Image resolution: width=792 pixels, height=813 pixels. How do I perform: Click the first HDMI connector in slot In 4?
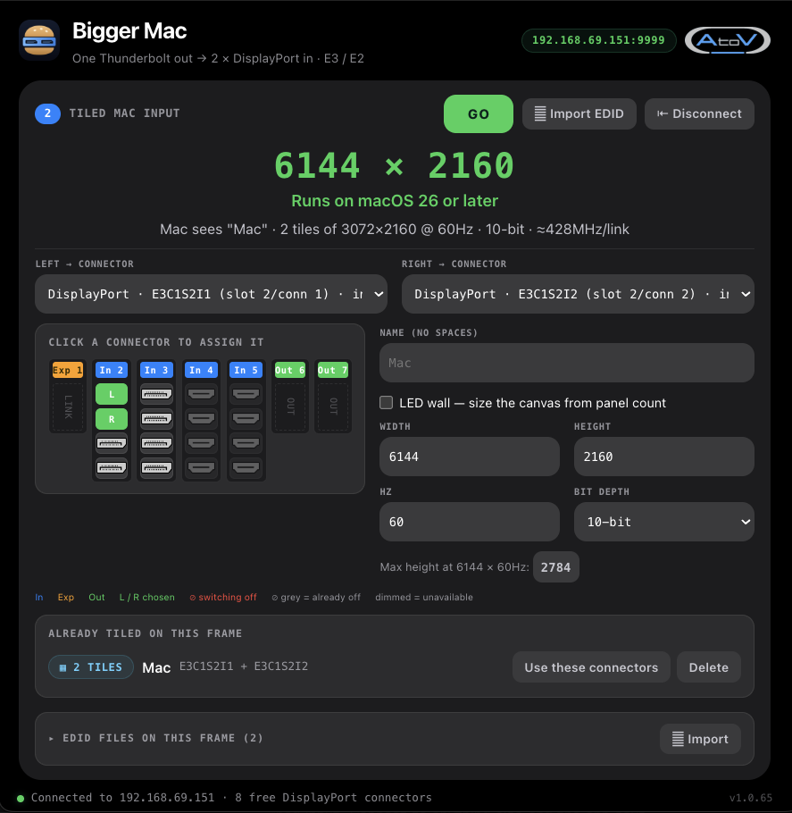[x=201, y=394]
